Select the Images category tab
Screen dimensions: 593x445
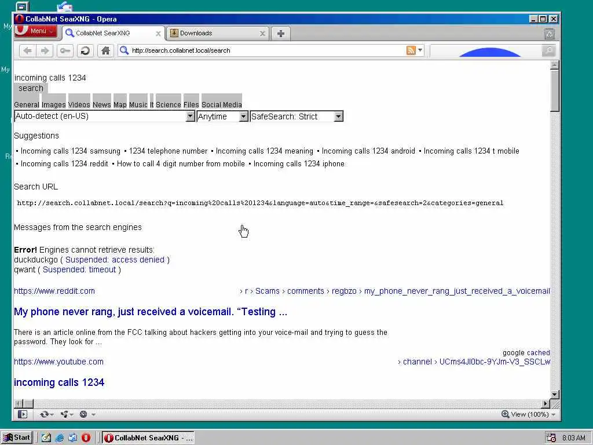tap(54, 104)
